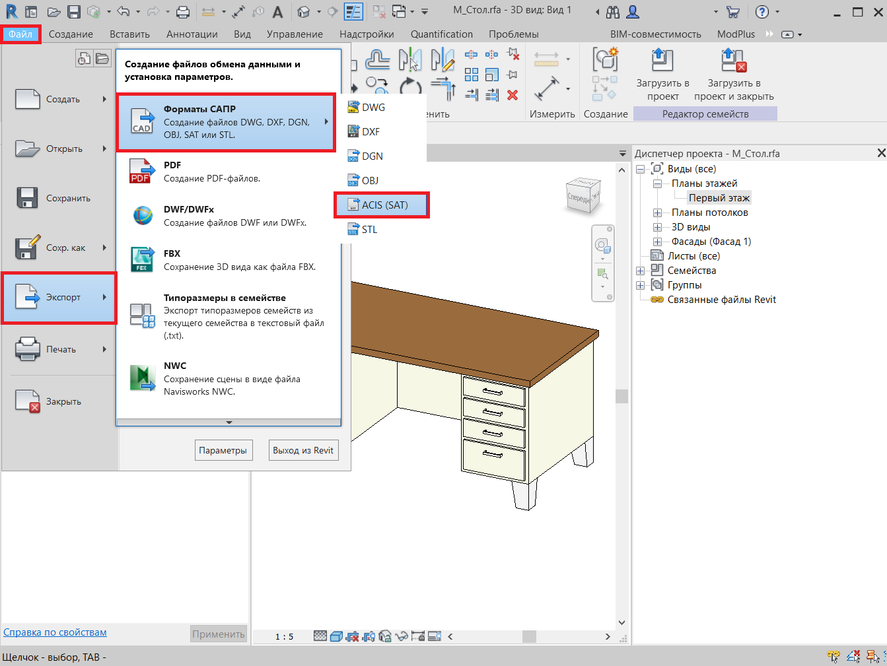The width and height of the screenshot is (887, 666).
Task: Click the NWC Navisworks export icon
Action: [142, 378]
